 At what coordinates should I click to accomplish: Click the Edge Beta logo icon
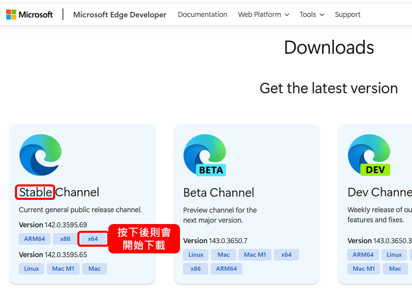(205, 155)
